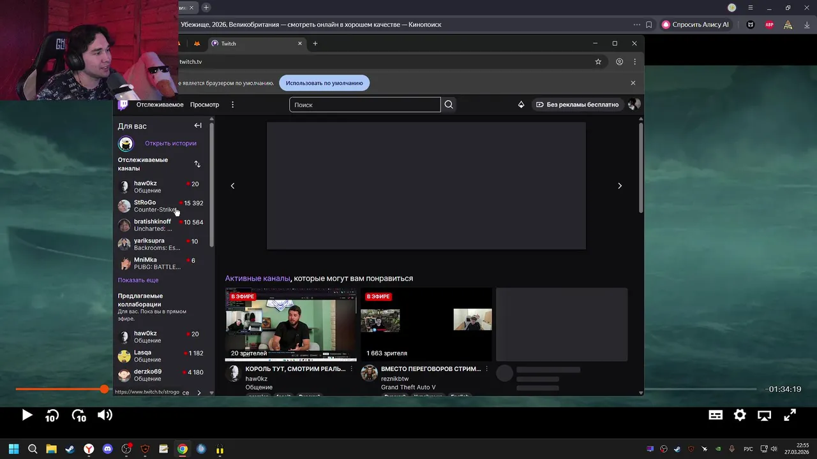Click the orange video progress handle
The height and width of the screenshot is (459, 817).
click(104, 389)
